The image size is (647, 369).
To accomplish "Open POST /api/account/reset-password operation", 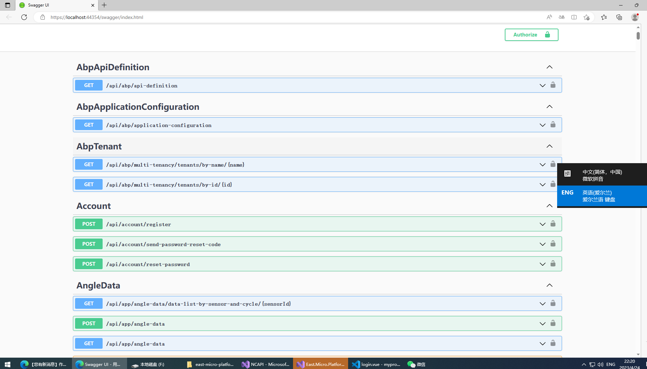I will (317, 264).
